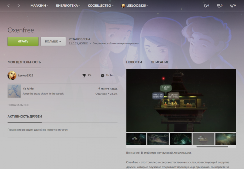The height and width of the screenshot is (169, 244).
Task: Go back with the left arrow
Action: pyautogui.click(x=8, y=6)
